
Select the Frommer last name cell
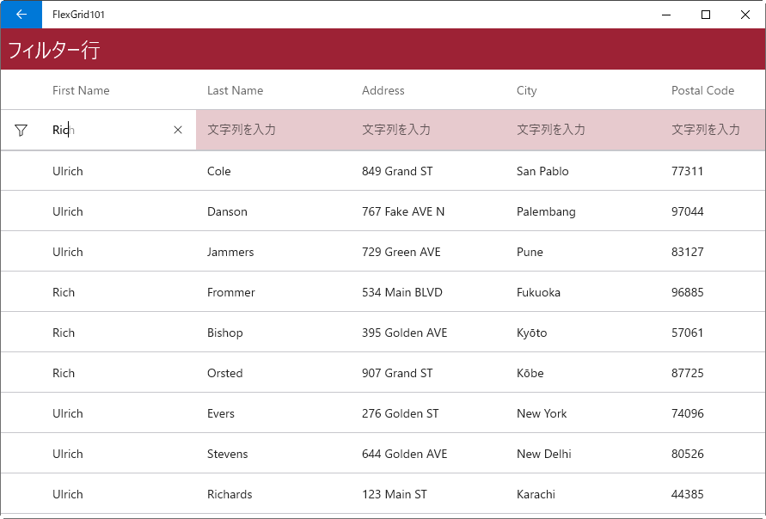pyautogui.click(x=273, y=292)
